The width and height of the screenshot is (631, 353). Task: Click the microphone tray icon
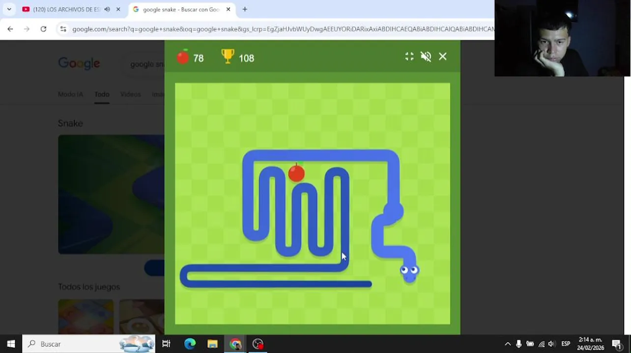click(518, 344)
